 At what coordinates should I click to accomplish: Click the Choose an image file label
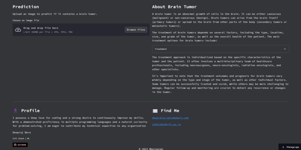click(26, 20)
